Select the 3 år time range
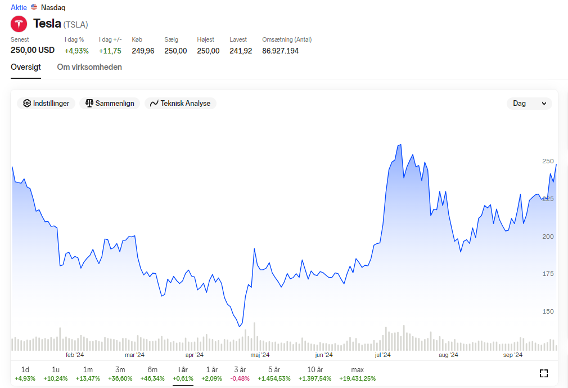This screenshot has height=388, width=568. pyautogui.click(x=240, y=374)
